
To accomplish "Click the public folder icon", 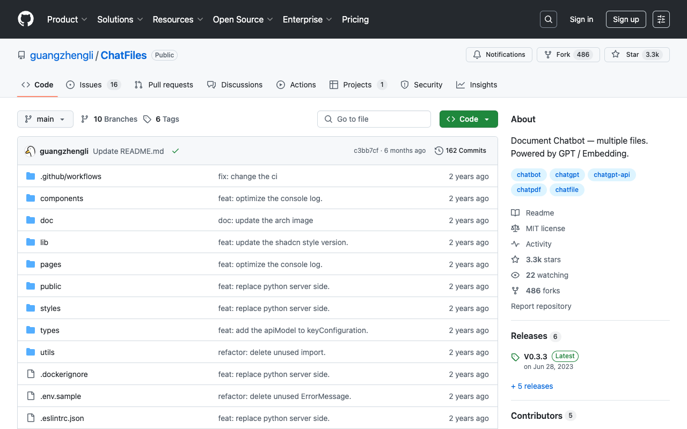I will coord(31,286).
